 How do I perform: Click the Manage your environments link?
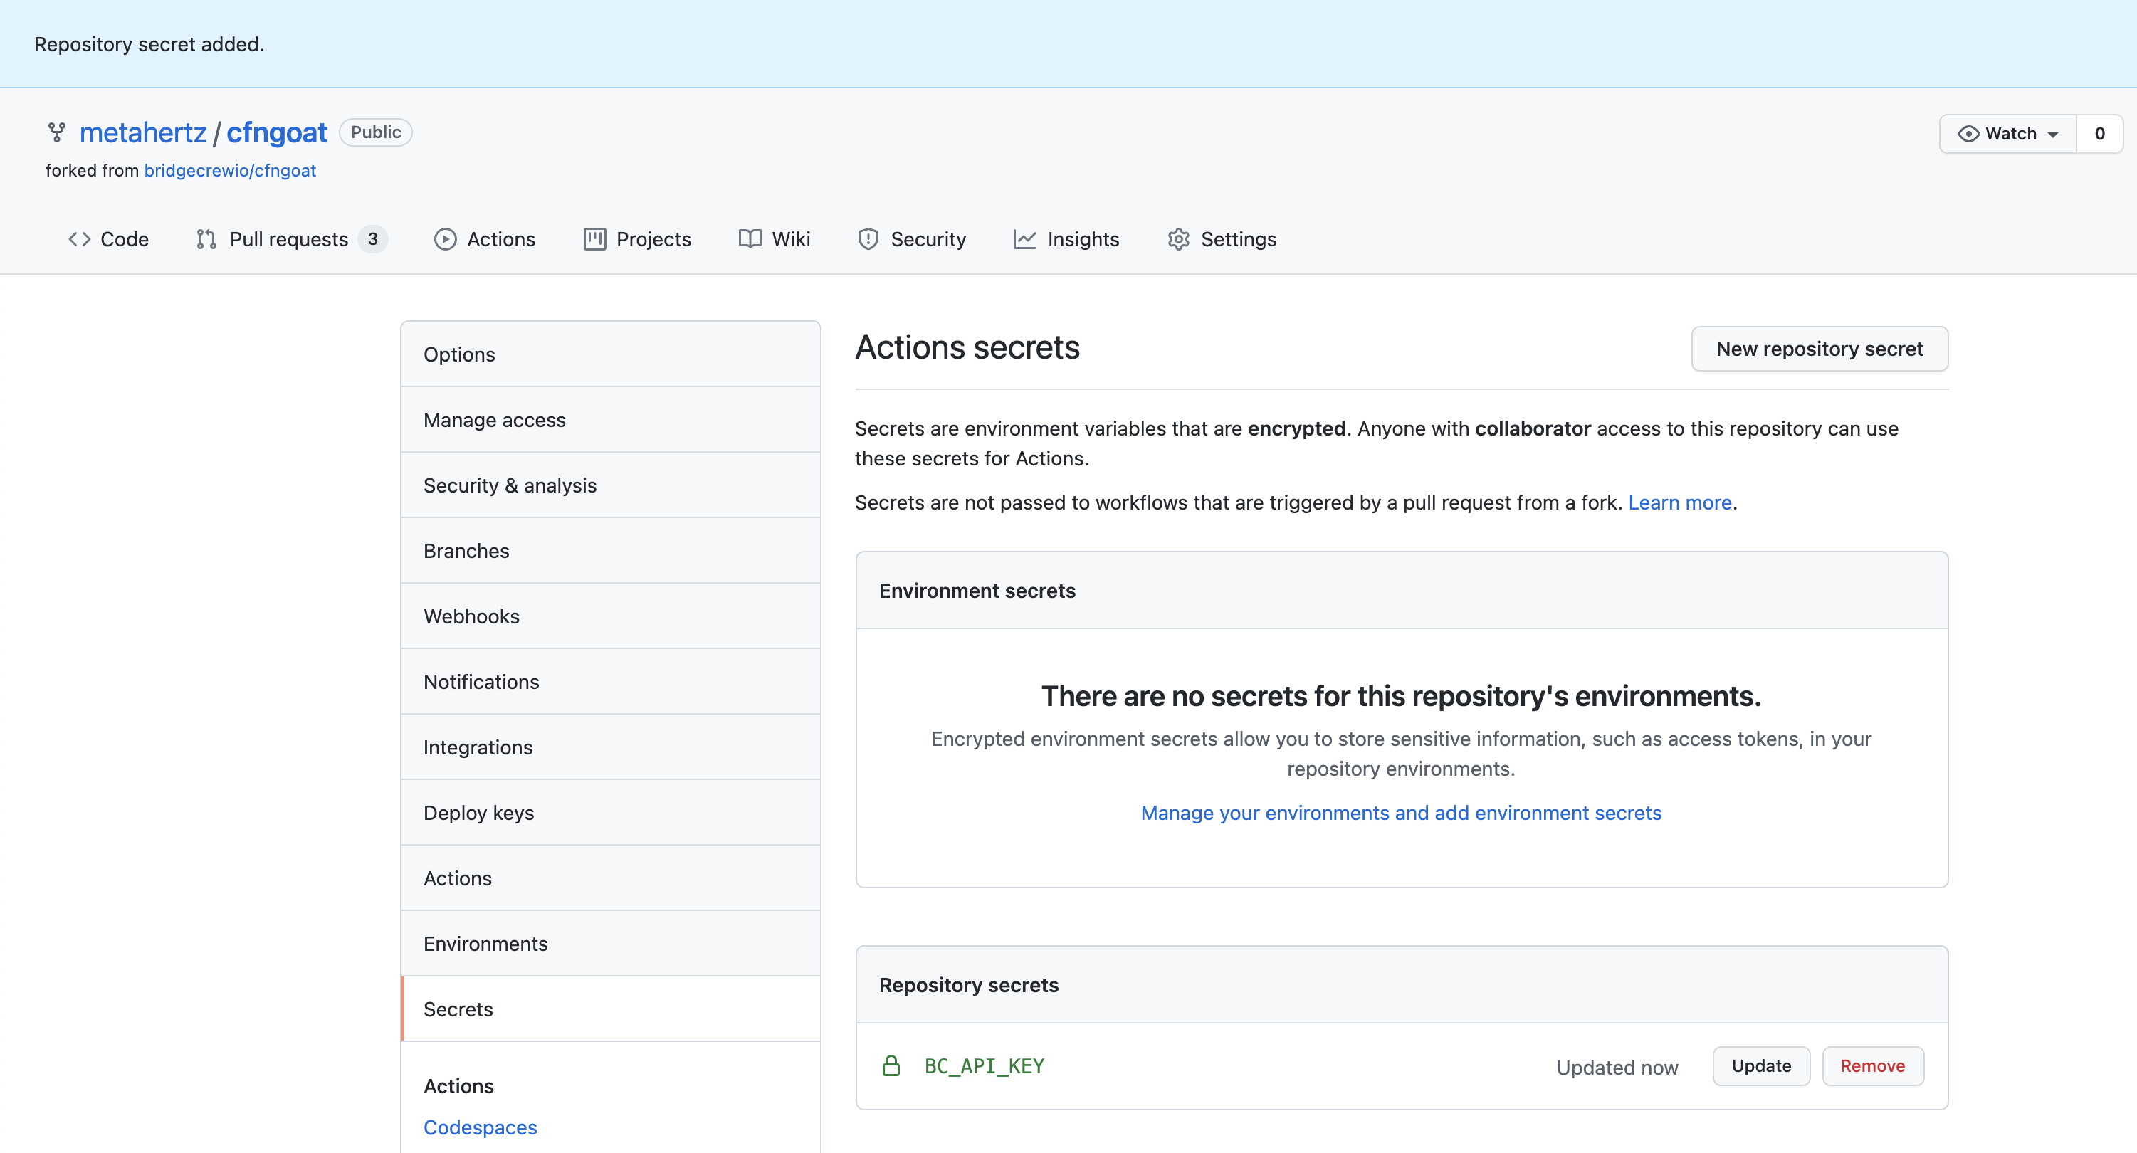(1402, 811)
